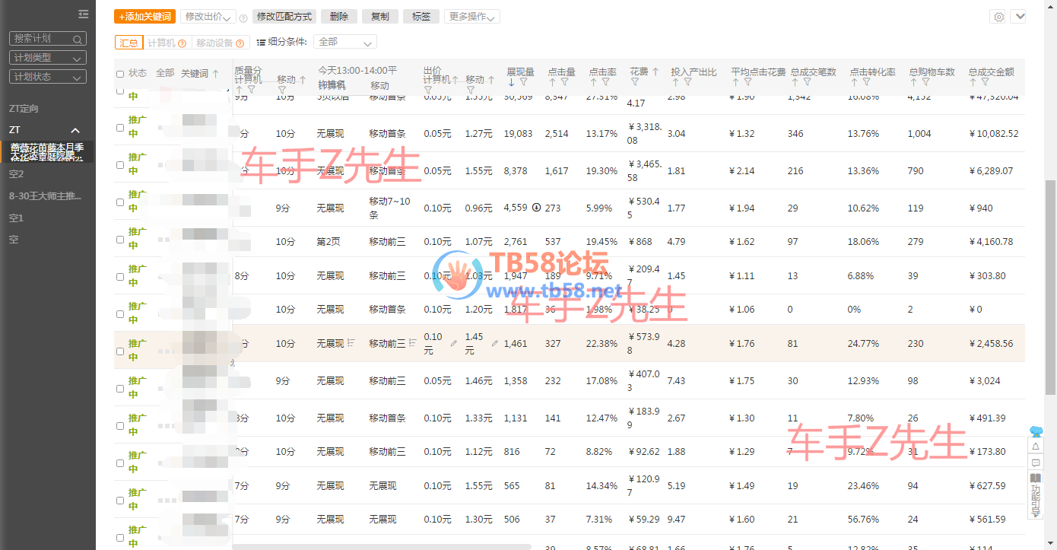Image resolution: width=1057 pixels, height=550 pixels.
Task: Select the 汇总 tab
Action: (129, 43)
